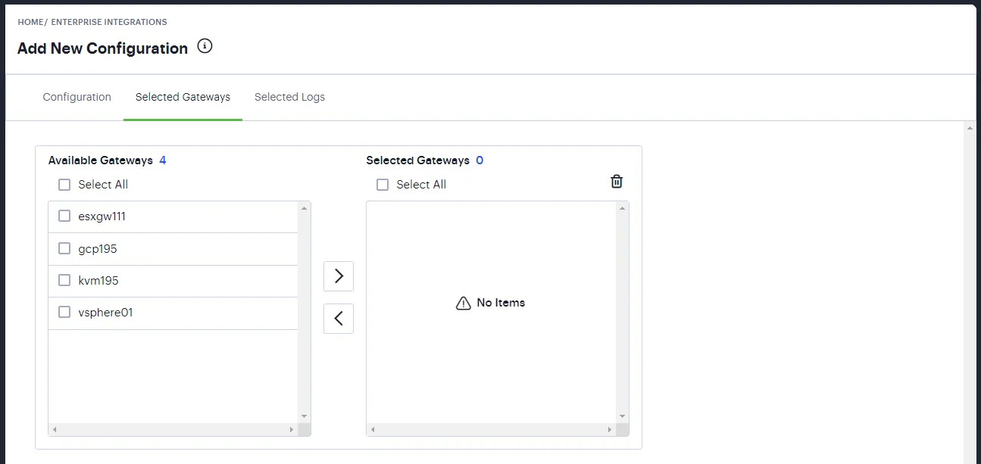The image size is (981, 464).
Task: Tick the vsphere01 gateway checkbox
Action: click(64, 312)
